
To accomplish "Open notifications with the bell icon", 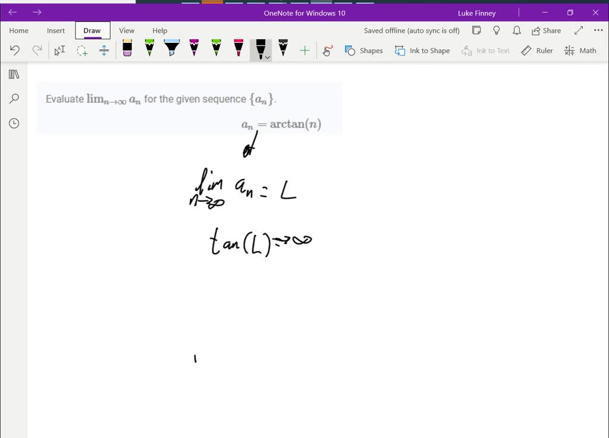I will click(x=516, y=30).
